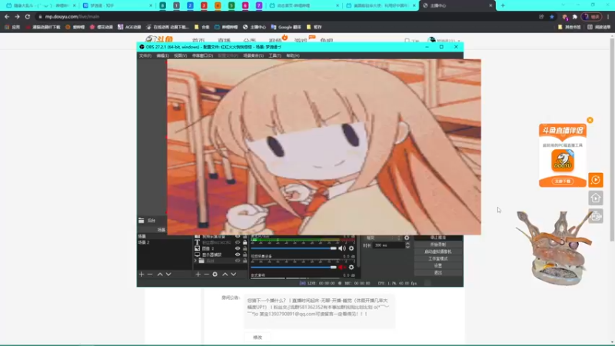The width and height of the screenshot is (615, 346).
Task: Add a new scene with the plus icon
Action: pos(141,274)
